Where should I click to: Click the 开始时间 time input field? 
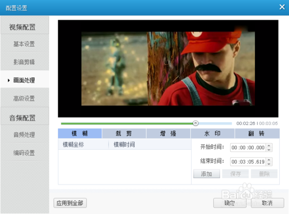(x=248, y=147)
